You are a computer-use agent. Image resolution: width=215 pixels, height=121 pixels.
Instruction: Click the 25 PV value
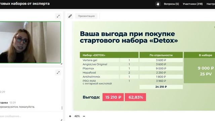[x=206, y=74]
